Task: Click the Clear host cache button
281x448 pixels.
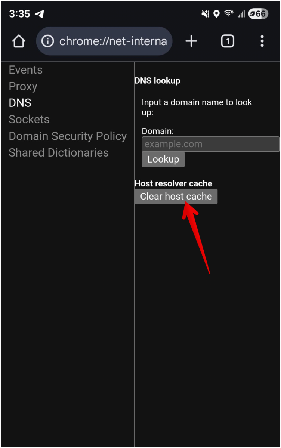Action: click(176, 197)
